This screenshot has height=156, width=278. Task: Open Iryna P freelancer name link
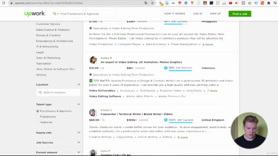click(x=105, y=151)
